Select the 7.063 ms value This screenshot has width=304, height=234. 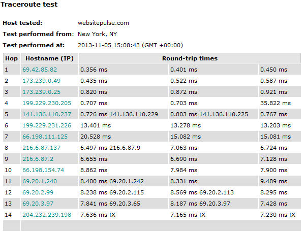coord(184,148)
